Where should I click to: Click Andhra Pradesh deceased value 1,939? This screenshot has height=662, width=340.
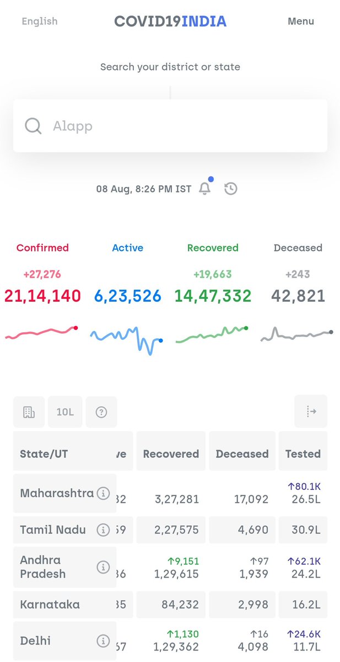[x=254, y=574]
